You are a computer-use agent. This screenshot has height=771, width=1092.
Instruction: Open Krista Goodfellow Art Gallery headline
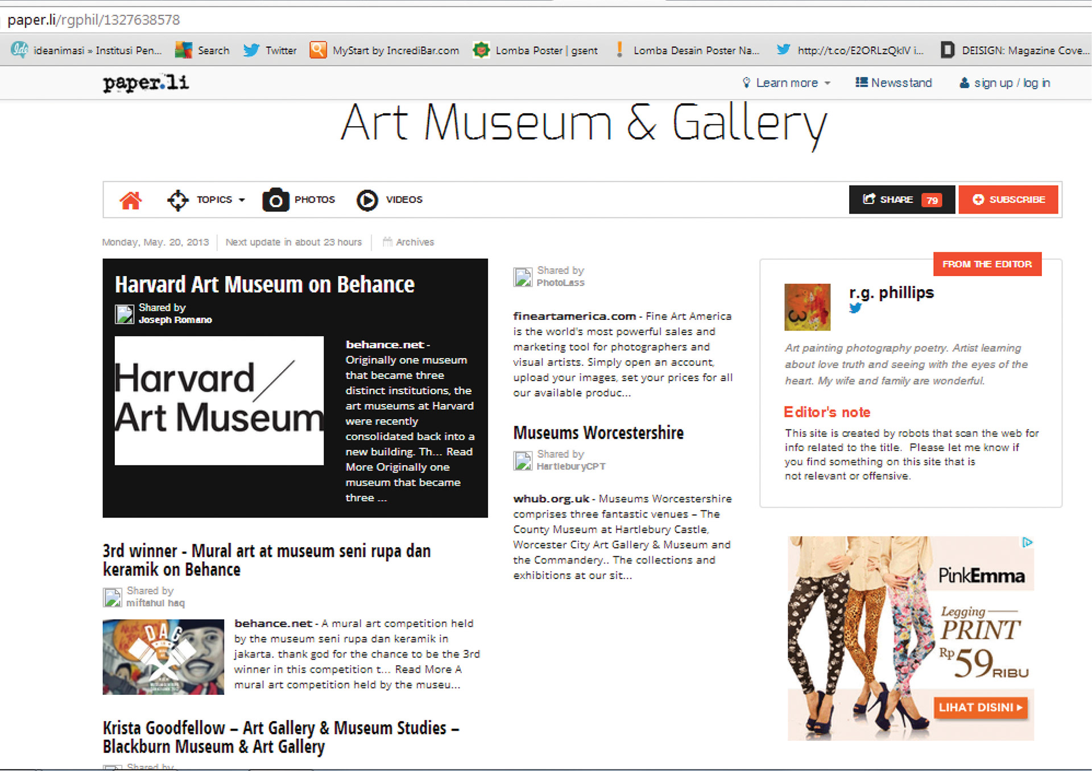tap(281, 737)
